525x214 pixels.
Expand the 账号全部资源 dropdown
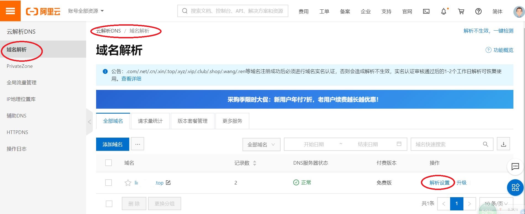click(x=86, y=11)
